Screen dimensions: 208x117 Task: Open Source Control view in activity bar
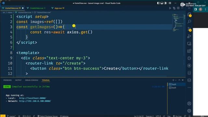click(x=189, y=29)
